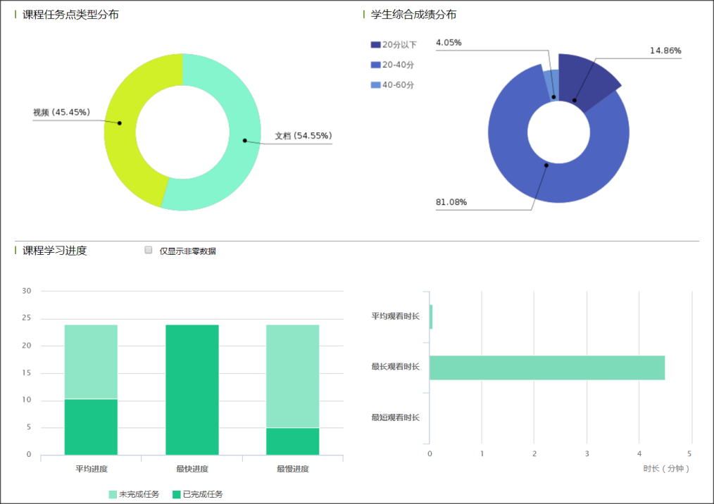714x504 pixels.
Task: Click the 时长（分钟）axis title
Action: click(x=666, y=469)
